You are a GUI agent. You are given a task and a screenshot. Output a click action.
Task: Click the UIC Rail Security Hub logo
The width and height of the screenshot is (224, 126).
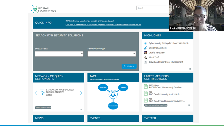pyautogui.click(x=44, y=9)
